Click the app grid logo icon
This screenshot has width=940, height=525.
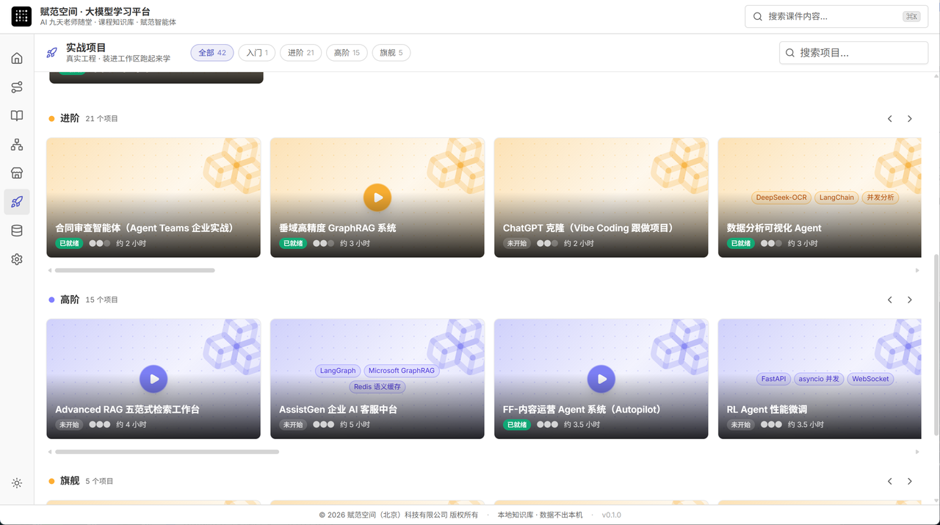point(21,16)
